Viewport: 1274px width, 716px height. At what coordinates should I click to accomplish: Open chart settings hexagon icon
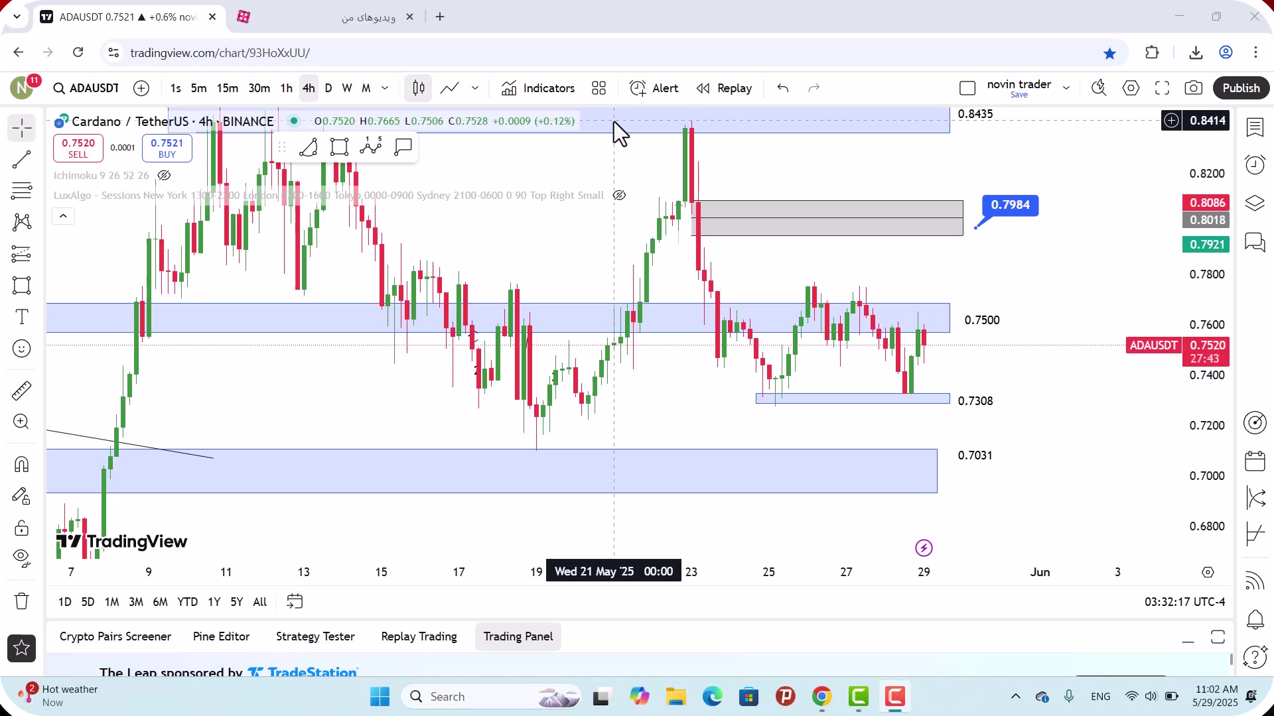point(1131,88)
